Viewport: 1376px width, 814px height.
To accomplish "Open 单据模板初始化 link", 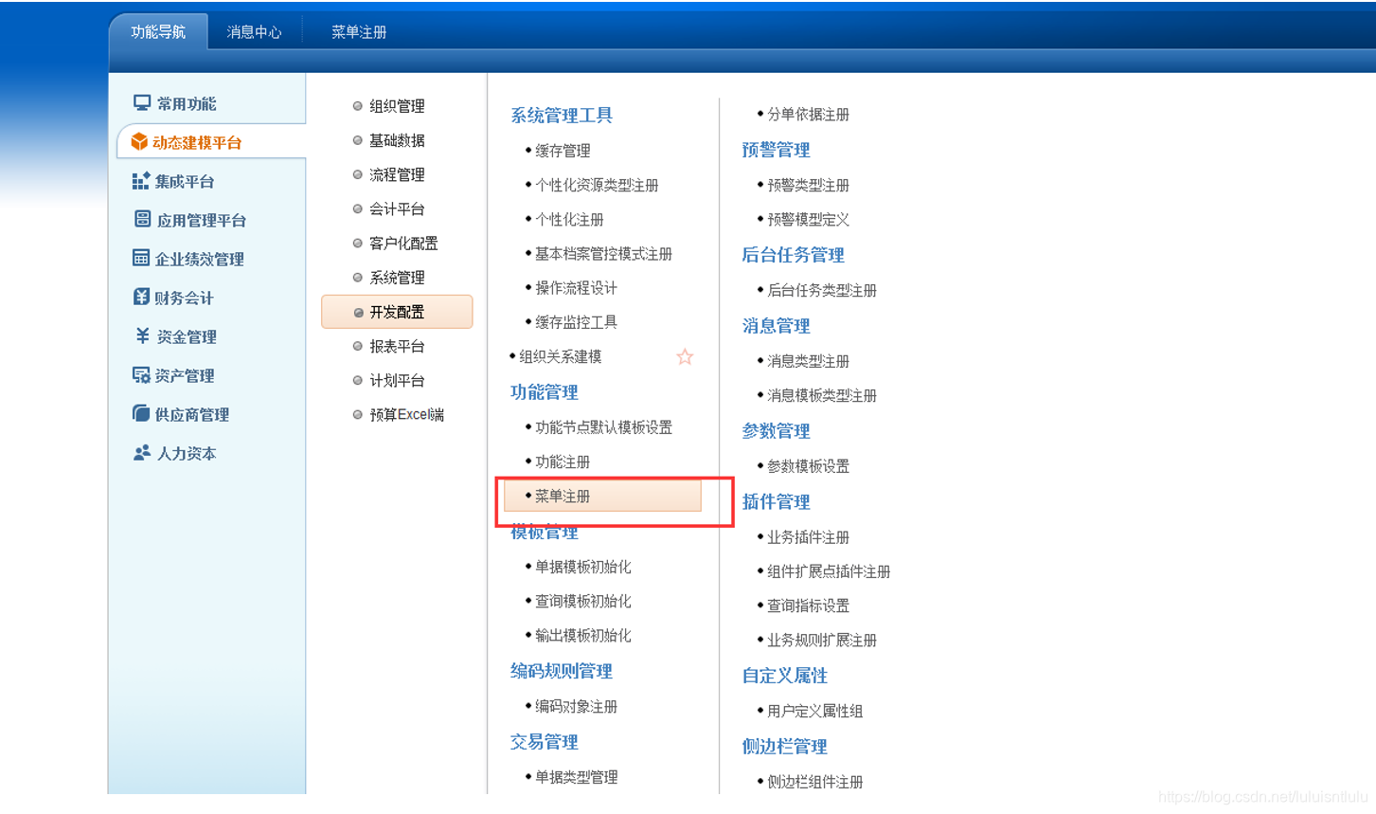I will tap(582, 567).
